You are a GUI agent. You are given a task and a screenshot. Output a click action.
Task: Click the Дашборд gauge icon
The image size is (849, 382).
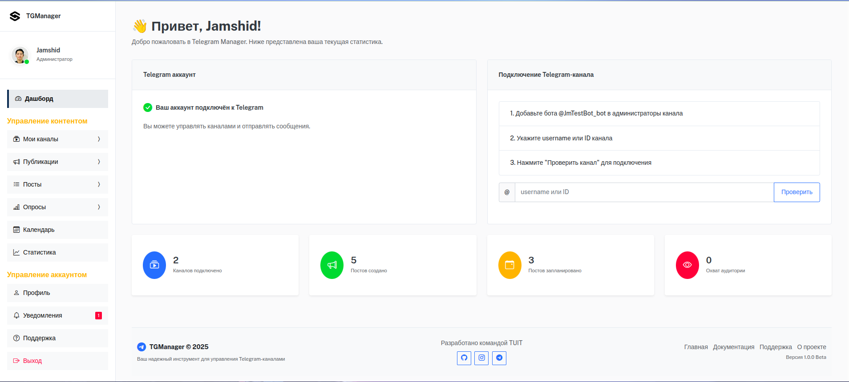coord(18,99)
